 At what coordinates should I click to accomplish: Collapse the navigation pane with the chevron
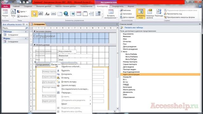point(27,24)
